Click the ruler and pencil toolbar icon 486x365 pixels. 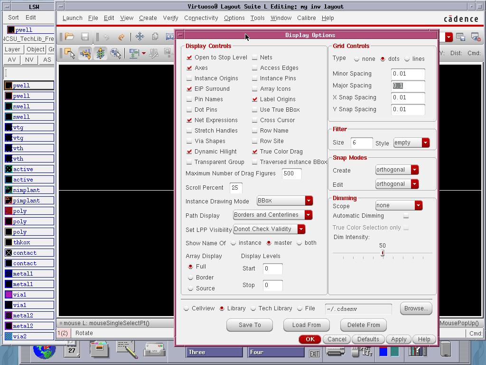(154, 53)
